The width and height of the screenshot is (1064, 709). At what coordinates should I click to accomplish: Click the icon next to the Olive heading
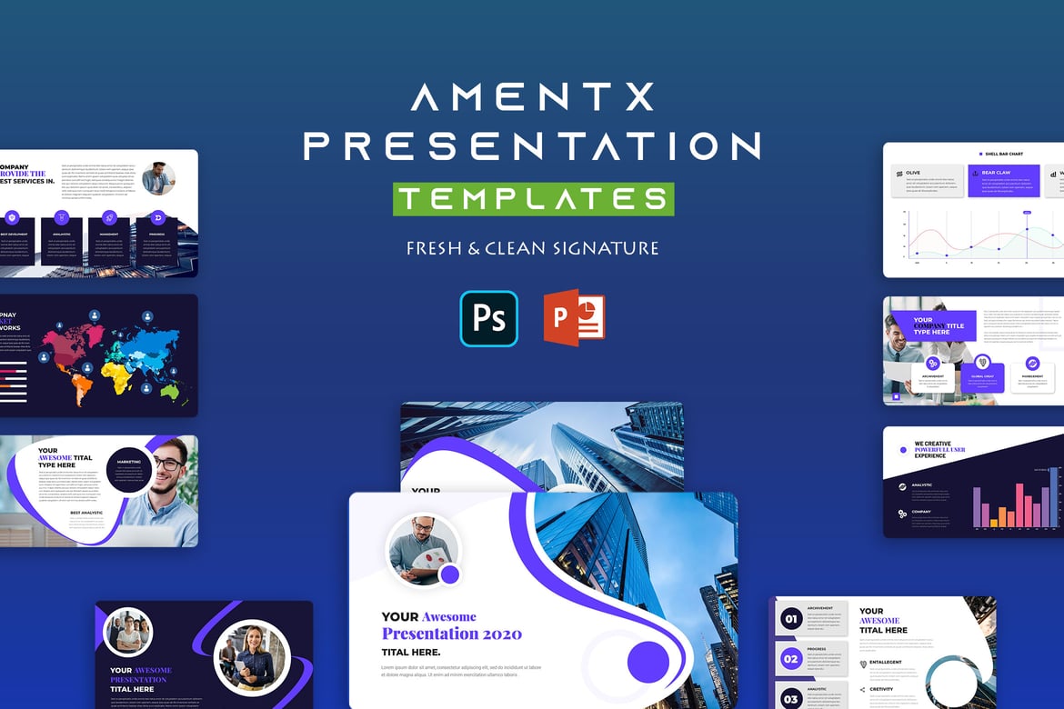pos(899,174)
